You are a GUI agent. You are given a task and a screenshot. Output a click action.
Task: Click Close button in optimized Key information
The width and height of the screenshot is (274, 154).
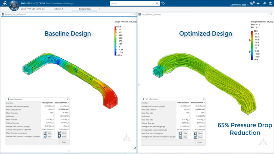click(x=199, y=142)
